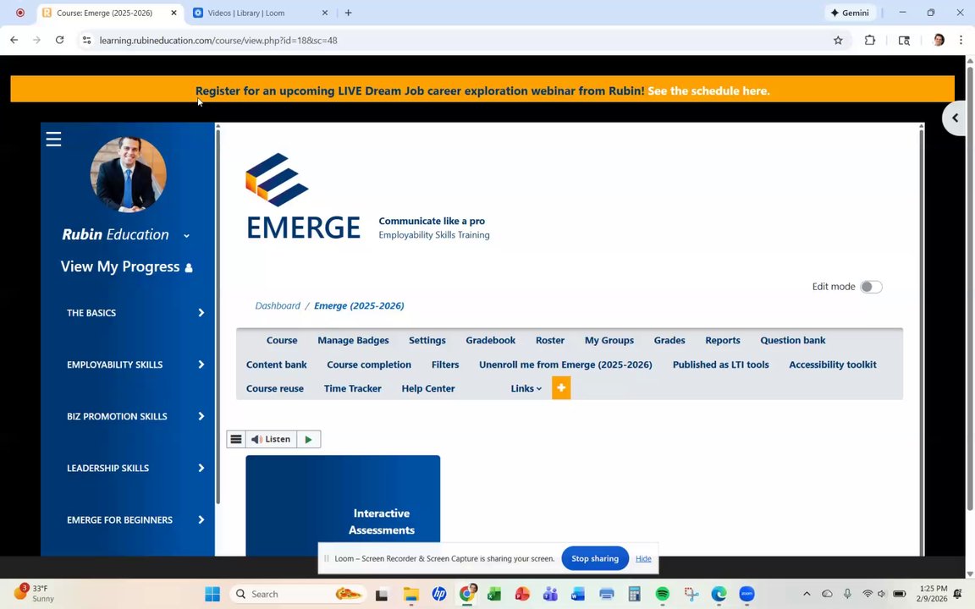Open the Snipping Tool from taskbar
Viewport: 975px width, 609px height.
point(691,594)
